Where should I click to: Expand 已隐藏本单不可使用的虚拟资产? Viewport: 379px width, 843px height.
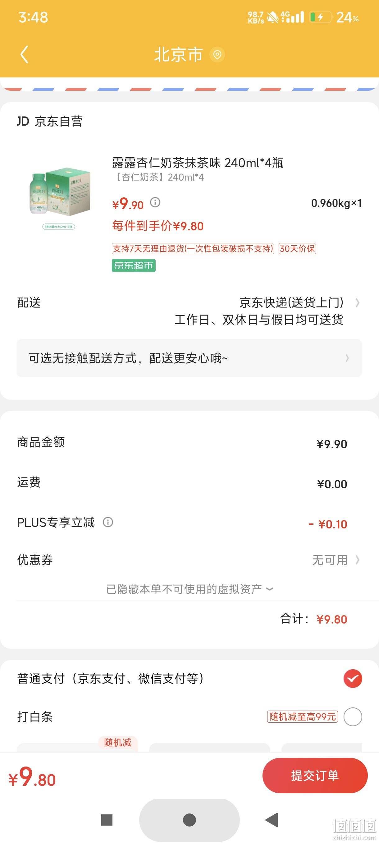click(190, 589)
